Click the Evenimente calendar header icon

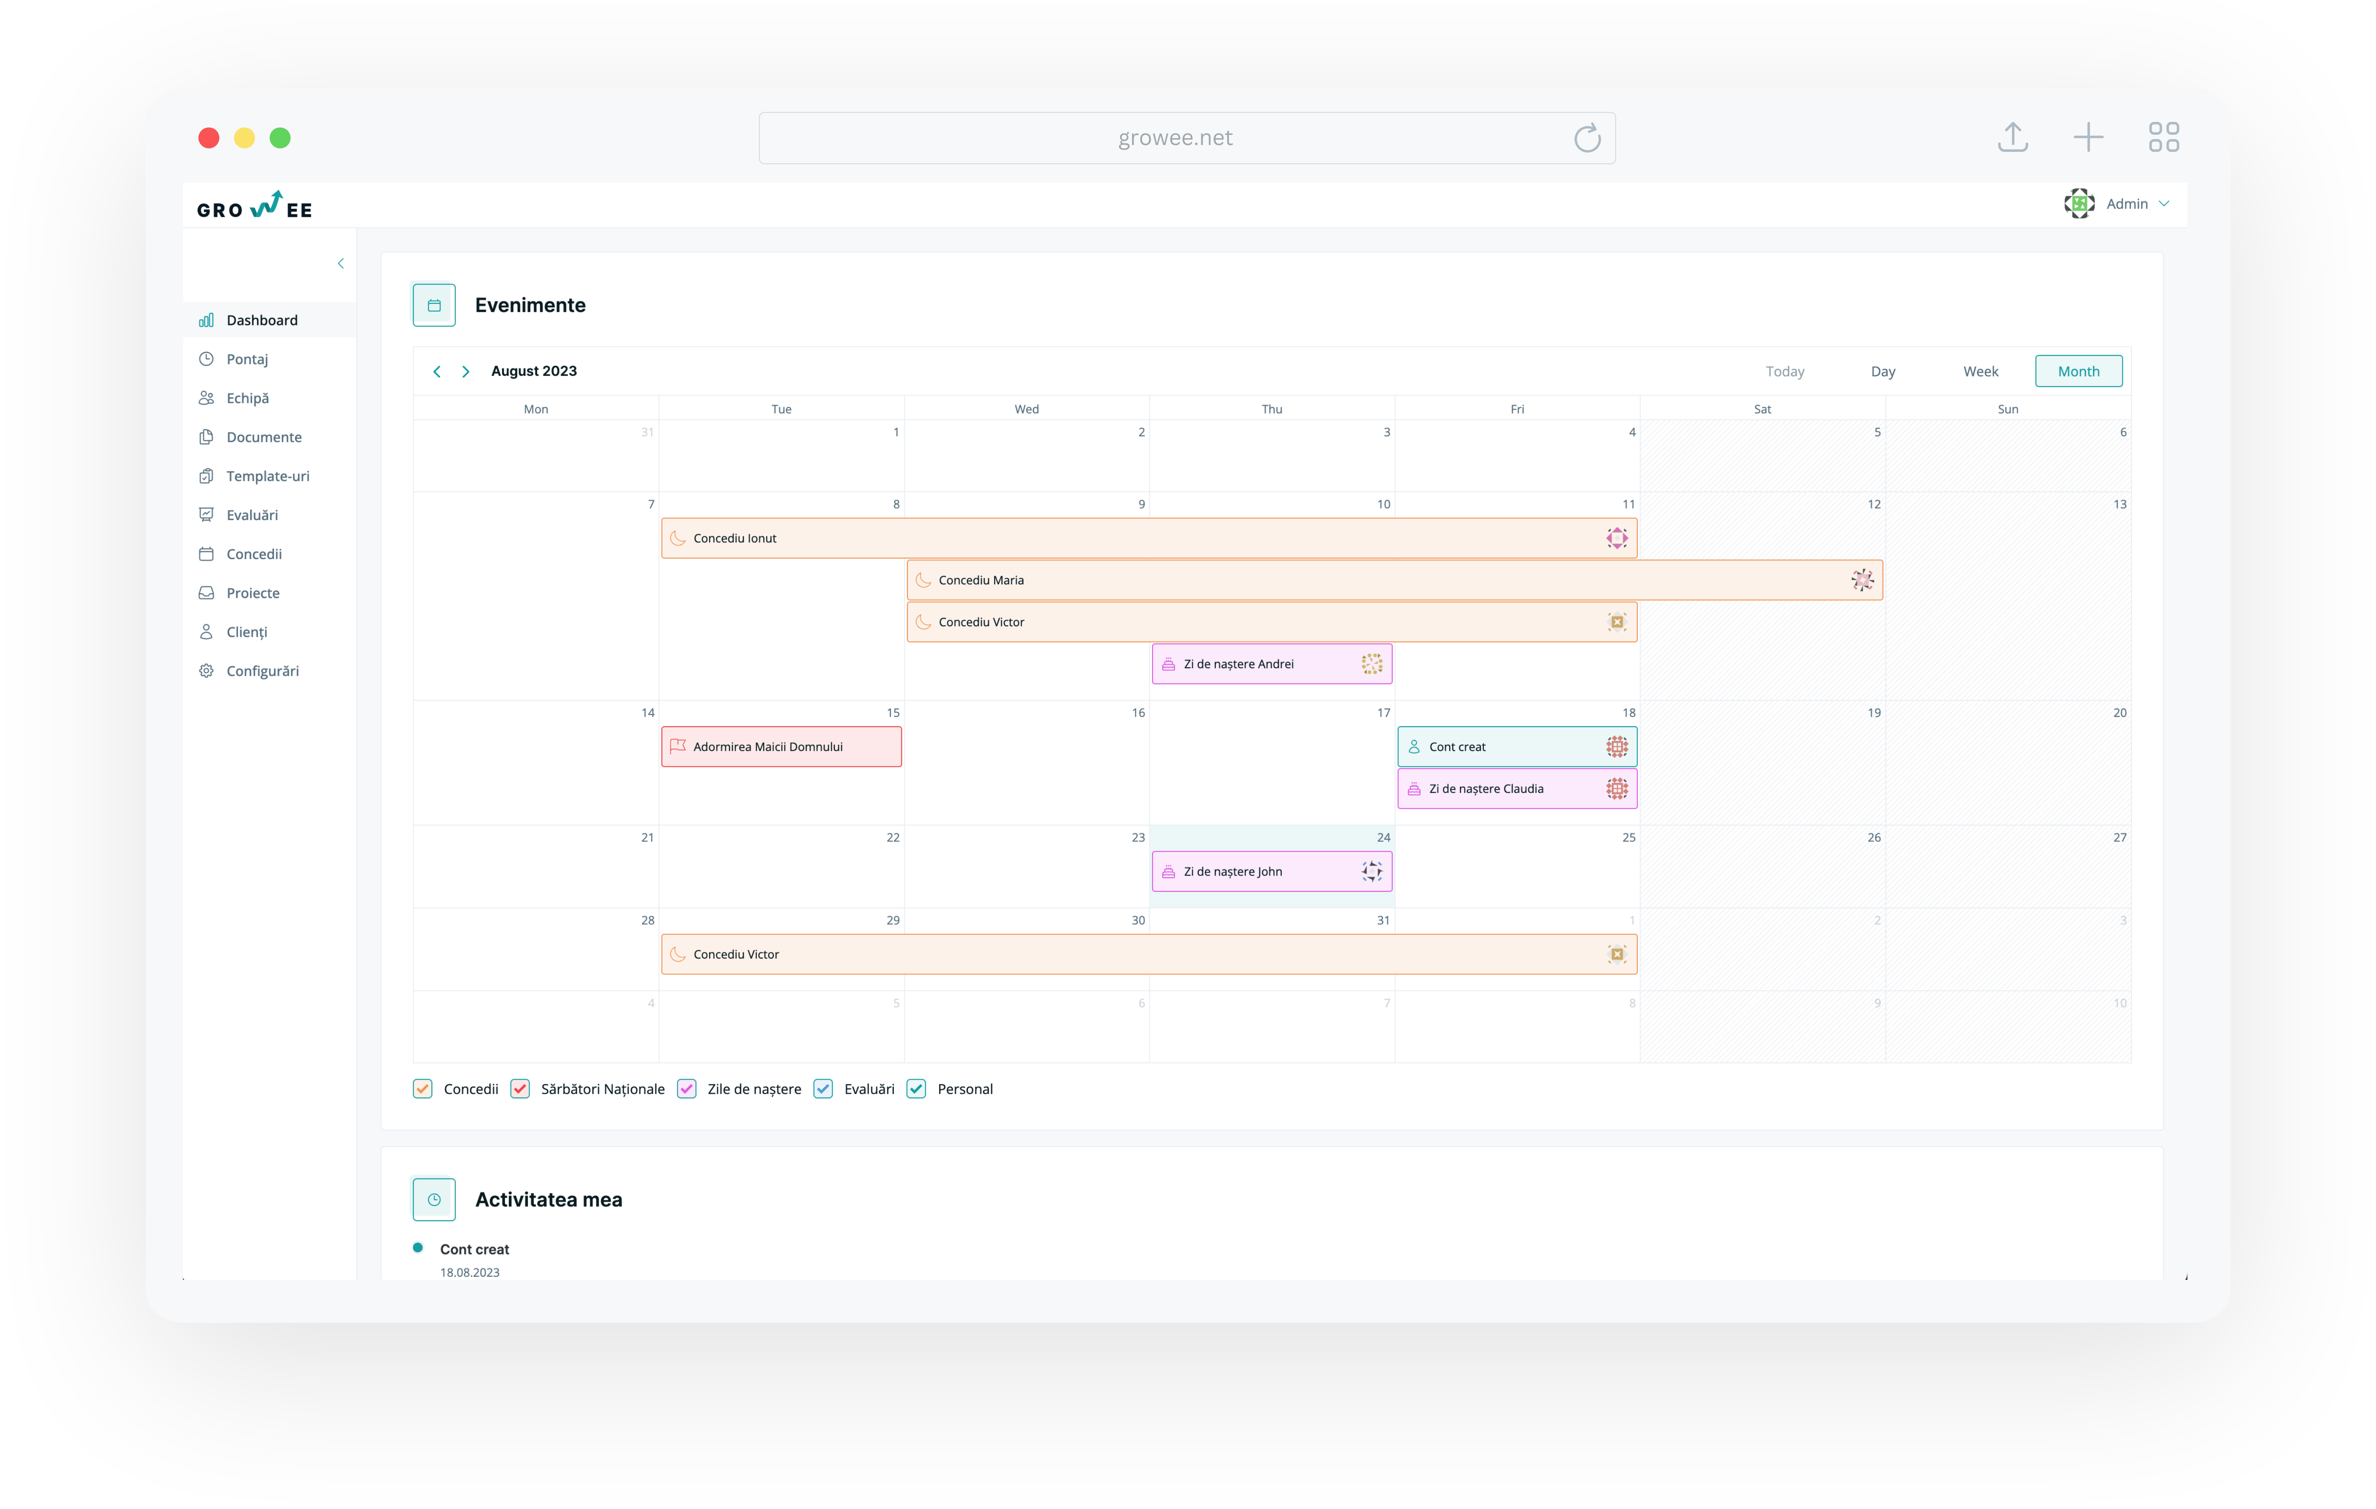coord(434,305)
